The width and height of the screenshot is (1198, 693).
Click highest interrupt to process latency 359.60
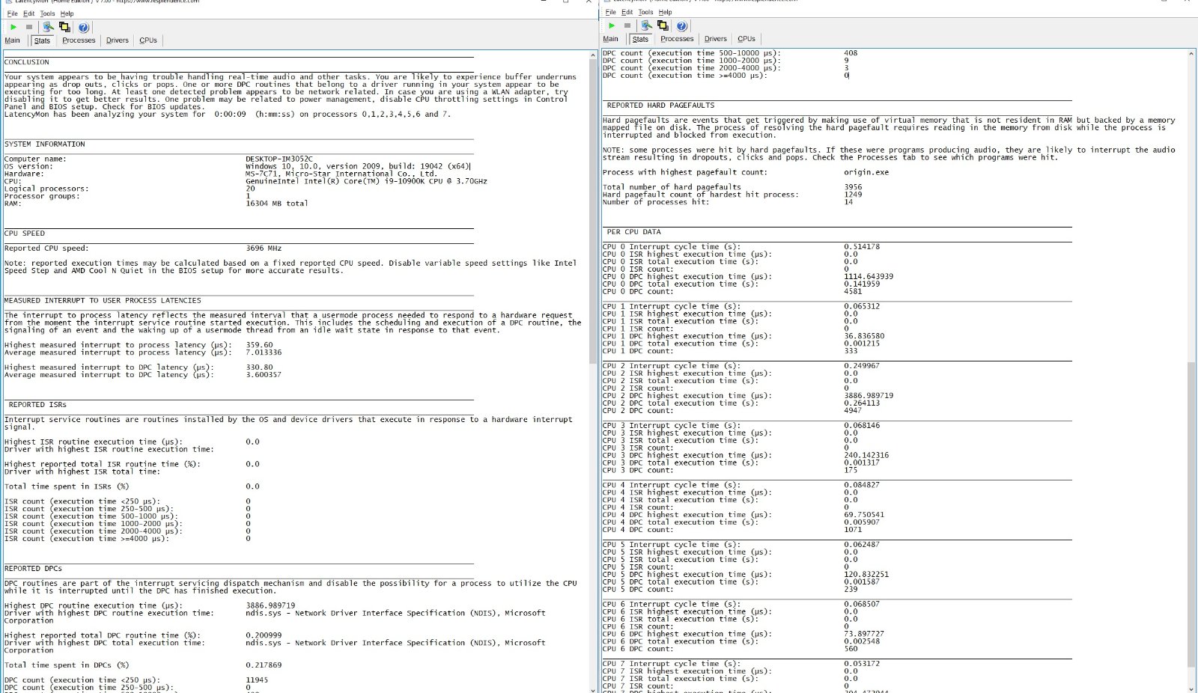259,345
